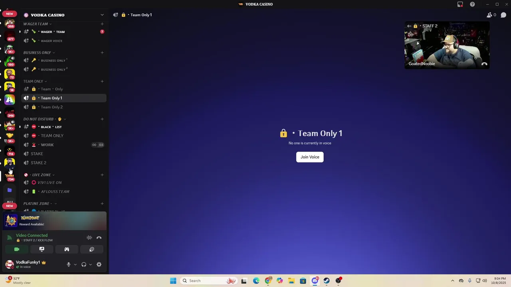Add a channel to BUSINESS ONLY
Screen dimensions: 511x287
tap(102, 53)
